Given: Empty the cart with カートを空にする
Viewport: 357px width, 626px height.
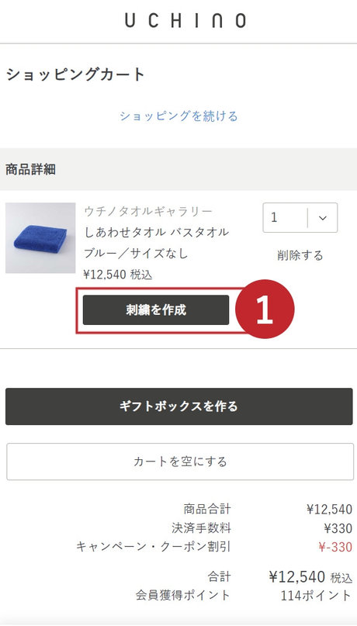Looking at the screenshot, I should (180, 462).
